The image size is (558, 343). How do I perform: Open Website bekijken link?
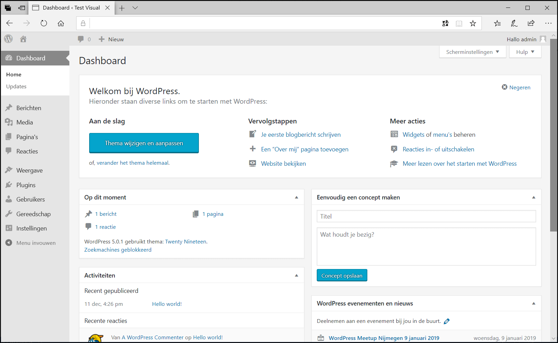(283, 164)
